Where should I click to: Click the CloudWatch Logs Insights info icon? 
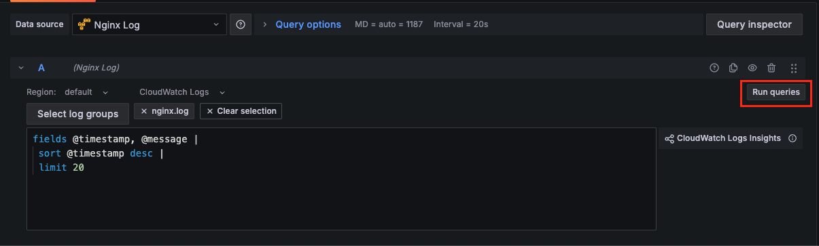792,138
